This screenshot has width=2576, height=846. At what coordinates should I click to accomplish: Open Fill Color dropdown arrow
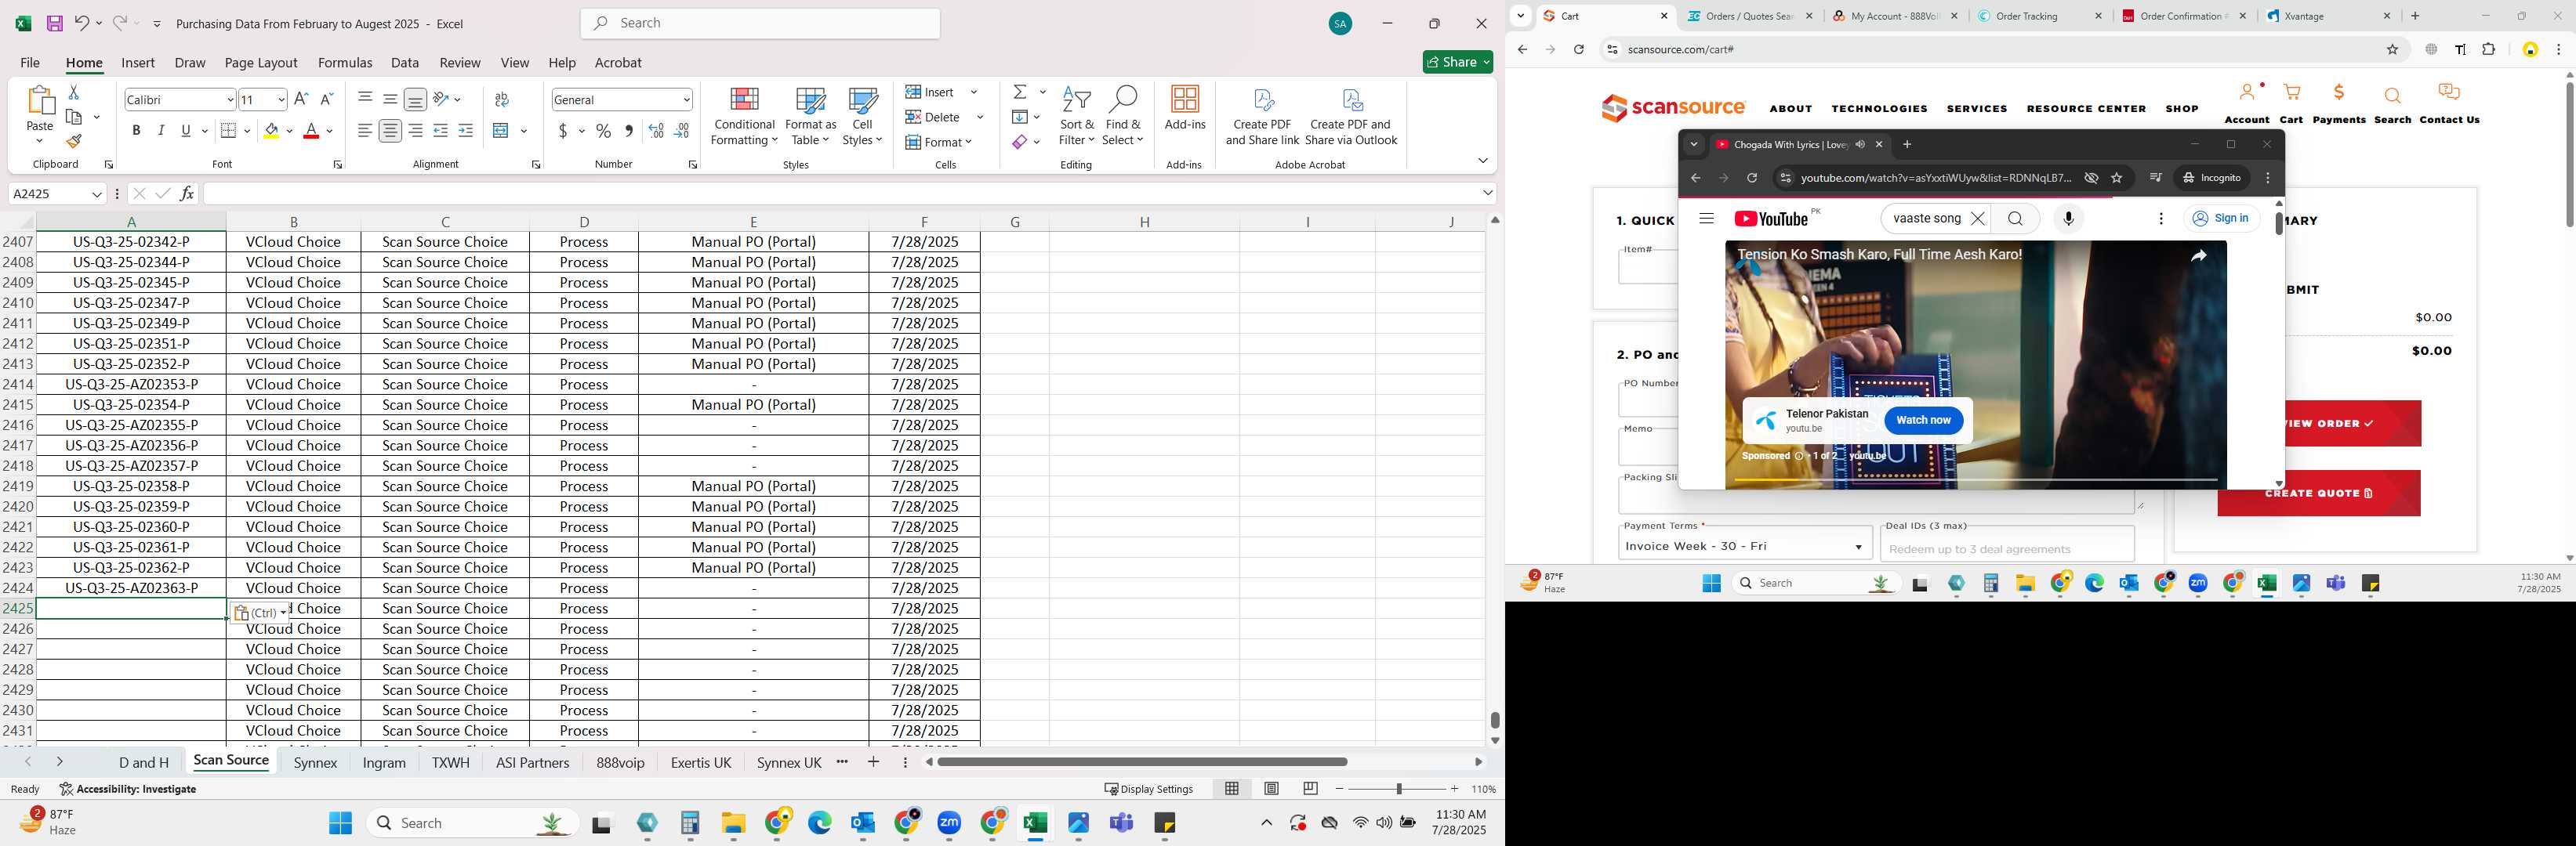click(x=290, y=131)
